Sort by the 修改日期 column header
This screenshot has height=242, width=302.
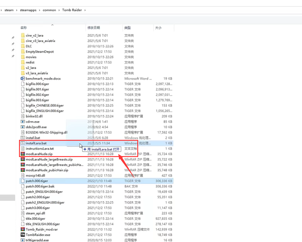[94, 28]
